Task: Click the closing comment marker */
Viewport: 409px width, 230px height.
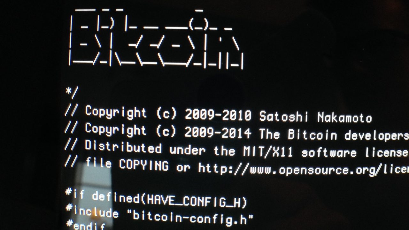Action: click(72, 92)
